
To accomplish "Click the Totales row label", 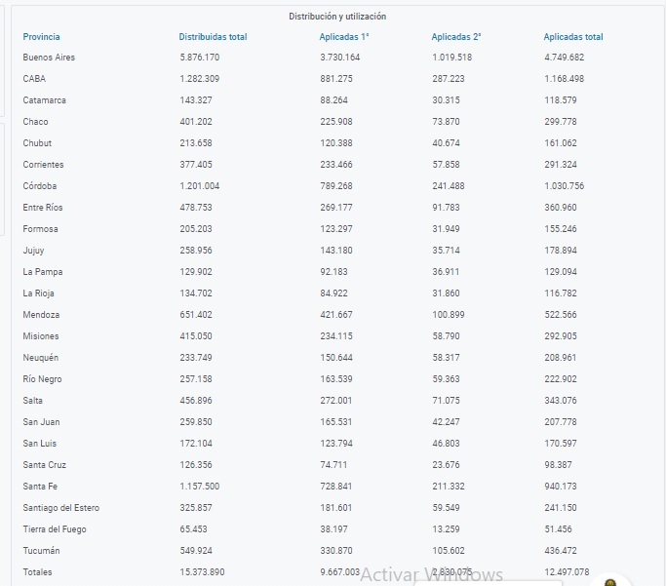I will [37, 572].
